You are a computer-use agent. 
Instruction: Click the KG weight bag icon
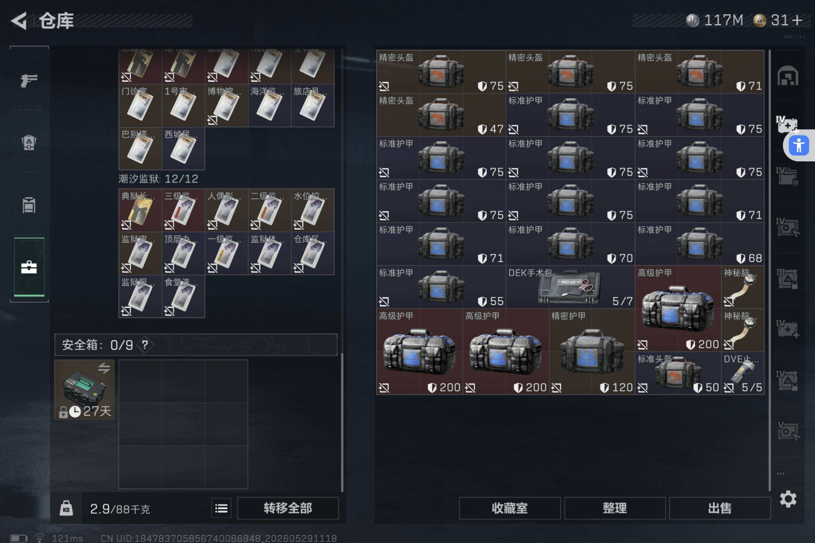pyautogui.click(x=66, y=508)
